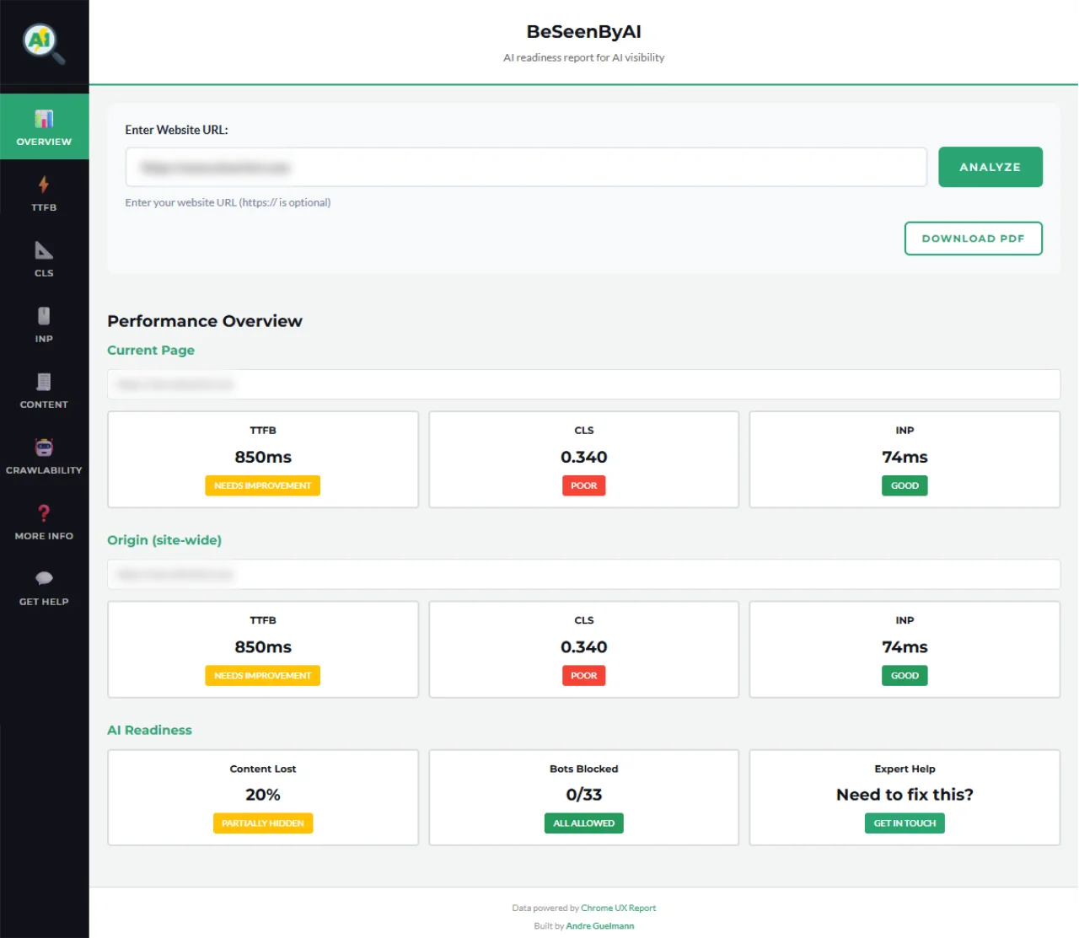The image size is (1079, 938).
Task: Download the PDF report
Action: pyautogui.click(x=973, y=239)
